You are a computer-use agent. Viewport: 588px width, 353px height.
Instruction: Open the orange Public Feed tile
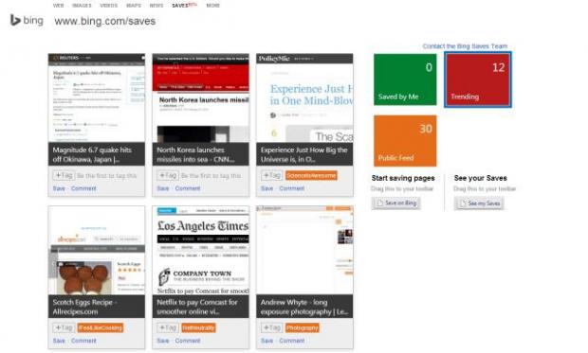tap(405, 141)
